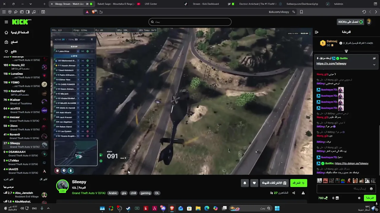Toggle stream notification bell

[x=245, y=183]
